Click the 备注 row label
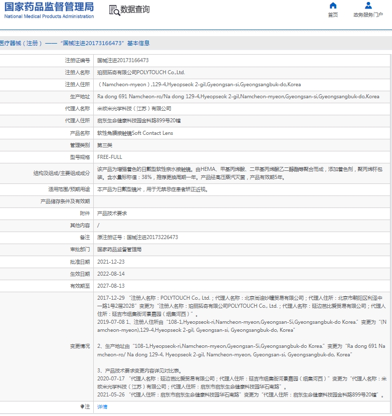The height and width of the screenshot is (416, 392). click(x=85, y=238)
